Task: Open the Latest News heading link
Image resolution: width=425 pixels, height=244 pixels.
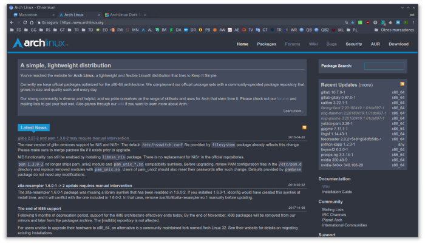Action: [33, 127]
